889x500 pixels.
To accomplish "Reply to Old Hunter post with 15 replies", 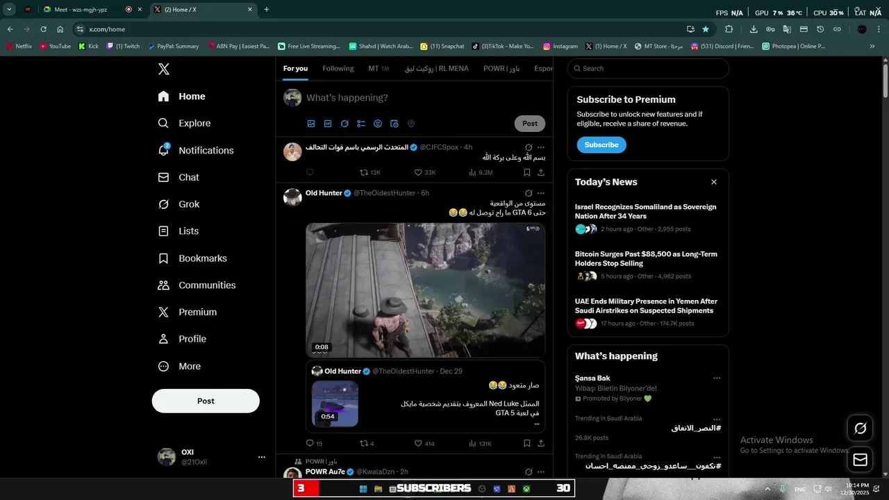I will (314, 443).
